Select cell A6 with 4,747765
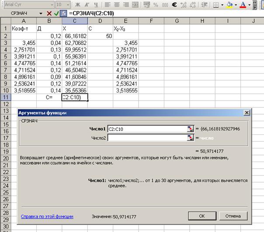Viewport: 264px width, 232px height. pos(24,63)
